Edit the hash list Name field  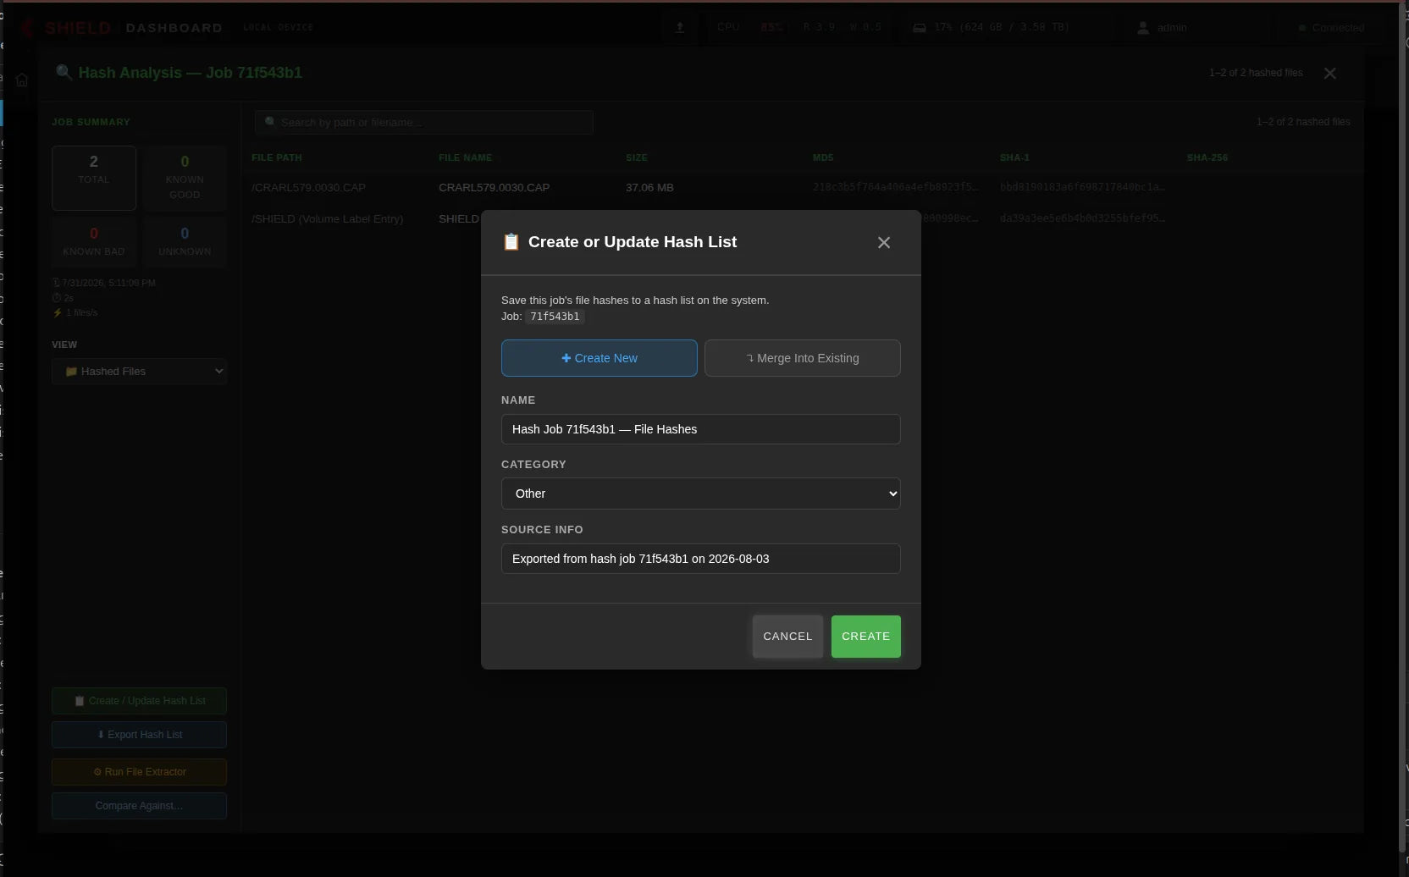pyautogui.click(x=701, y=429)
